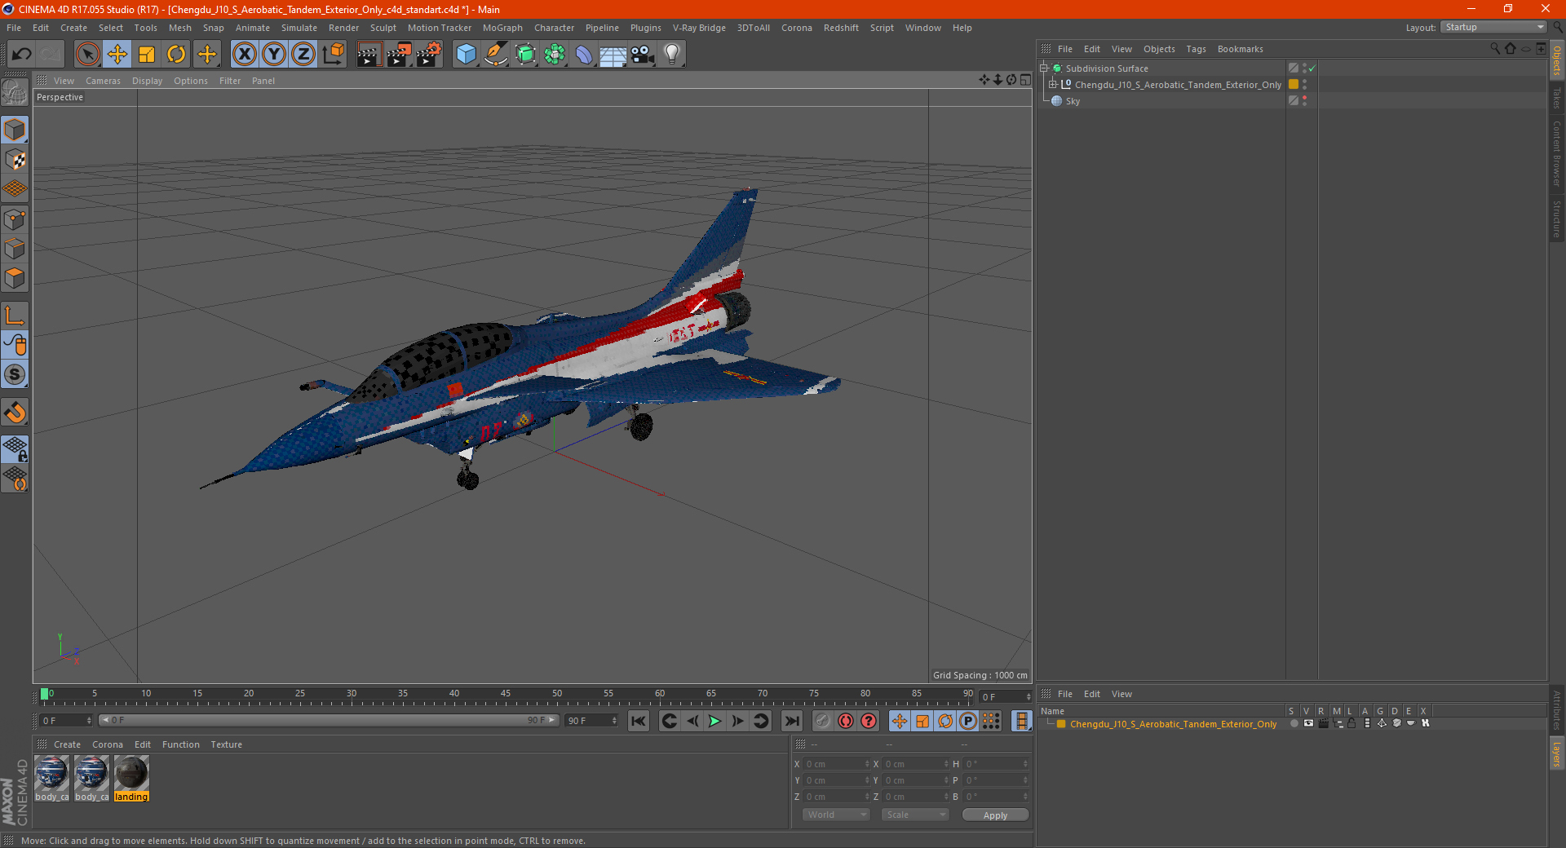The image size is (1566, 848).
Task: Click the frame range preview slider bar
Action: pos(329,720)
